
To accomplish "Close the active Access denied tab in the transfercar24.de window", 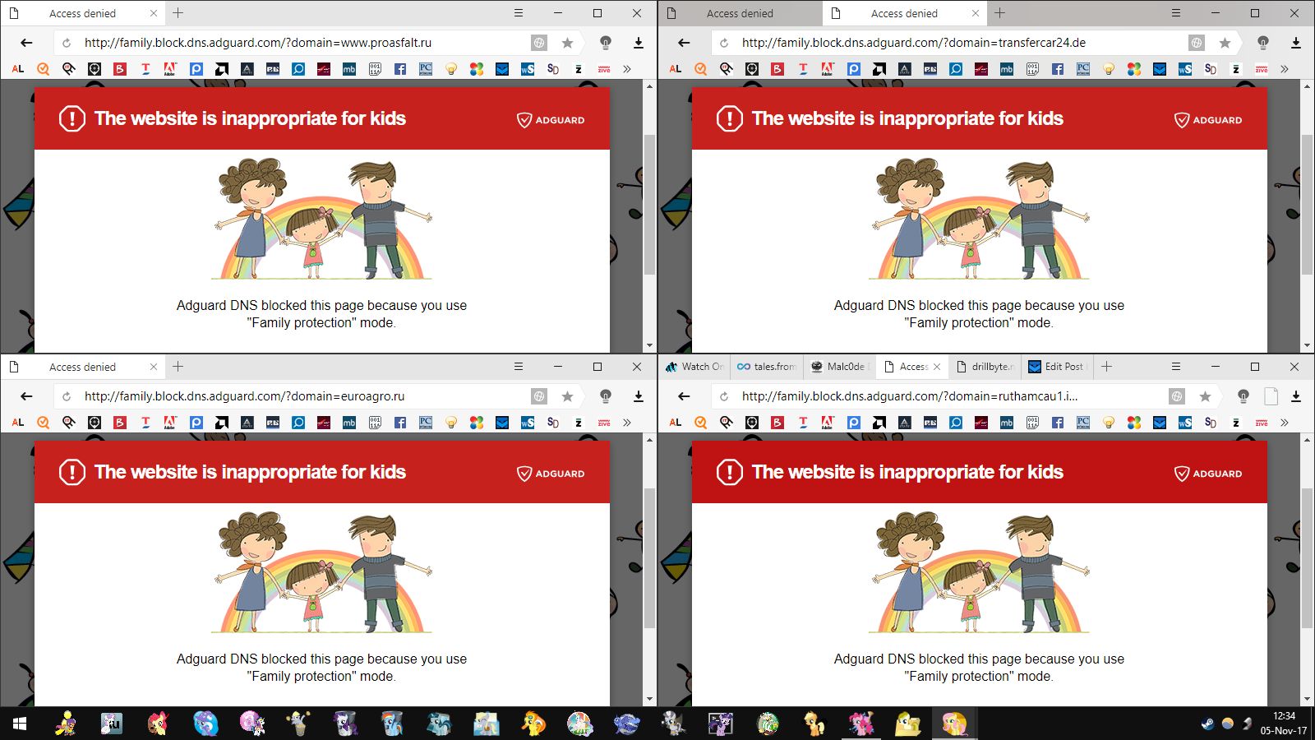I will [x=976, y=13].
